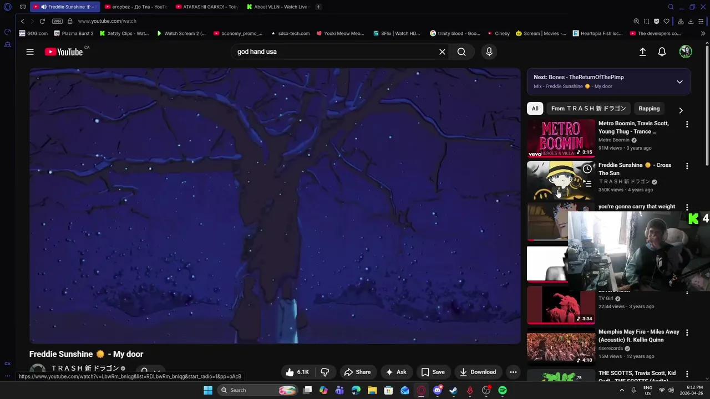Screen dimensions: 710x399
Task: Switch to About VLLN browser tab
Action: [x=277, y=7]
